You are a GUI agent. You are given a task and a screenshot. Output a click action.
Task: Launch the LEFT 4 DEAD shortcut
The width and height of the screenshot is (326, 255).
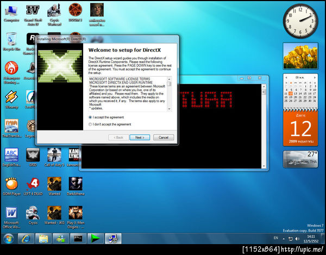[x=33, y=186]
